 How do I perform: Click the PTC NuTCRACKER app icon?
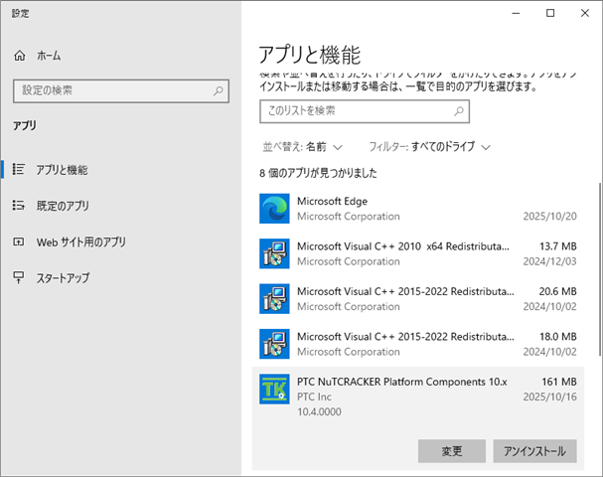click(274, 390)
